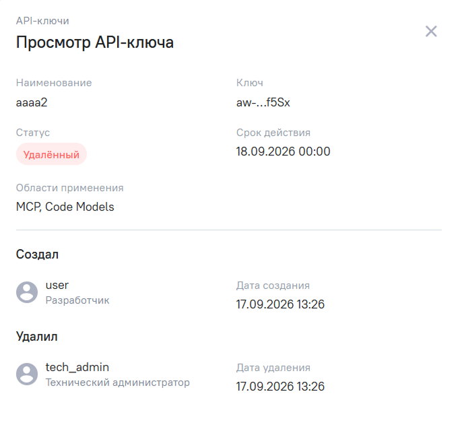
Task: Click the creator name 'user'
Action: click(57, 285)
